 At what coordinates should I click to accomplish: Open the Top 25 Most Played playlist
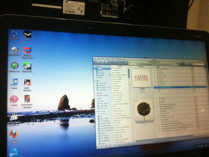click(106, 128)
